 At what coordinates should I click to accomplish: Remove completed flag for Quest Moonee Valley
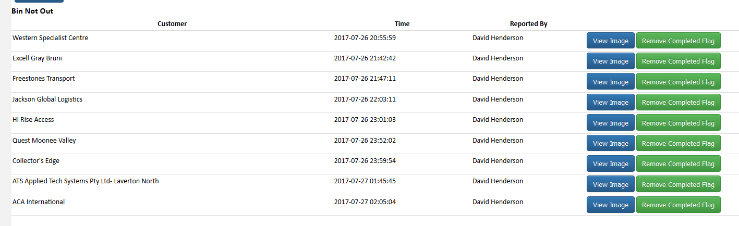[x=678, y=143]
